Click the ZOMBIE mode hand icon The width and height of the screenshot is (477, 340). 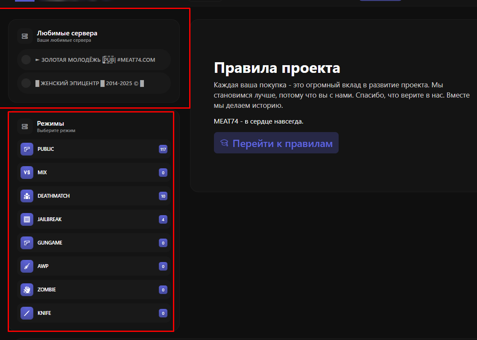coord(26,290)
